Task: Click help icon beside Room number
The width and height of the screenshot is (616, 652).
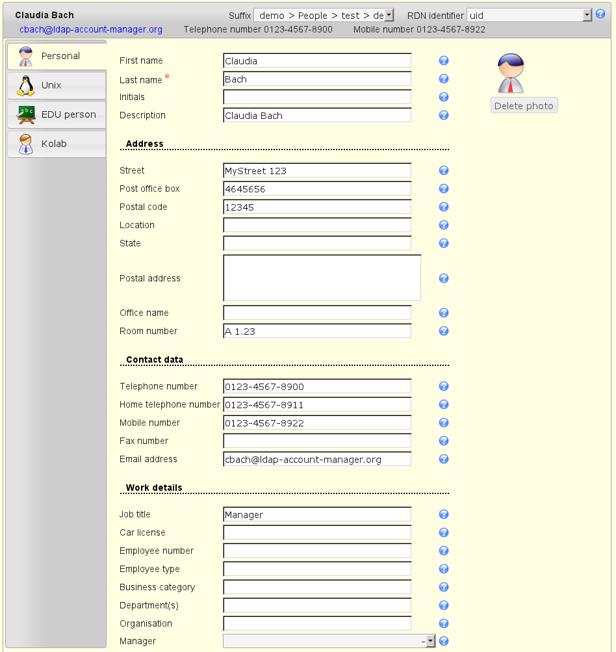Action: [444, 331]
